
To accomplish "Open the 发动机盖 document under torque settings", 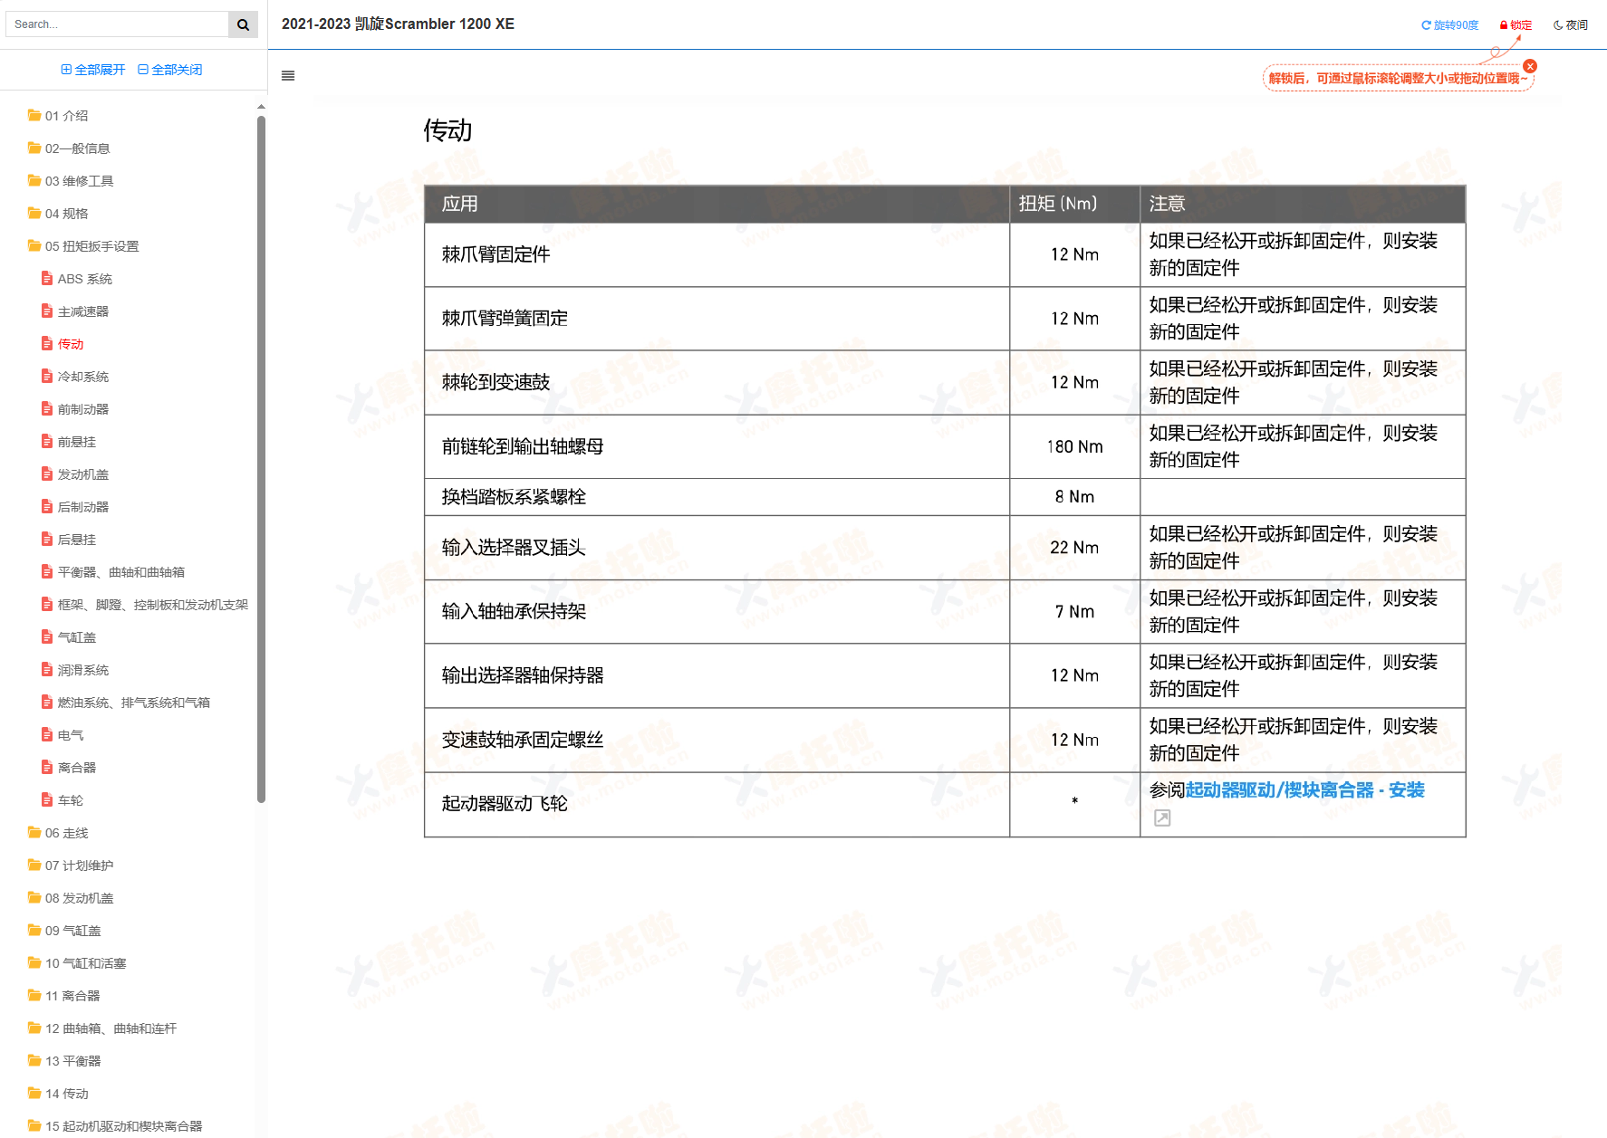I will pos(75,474).
